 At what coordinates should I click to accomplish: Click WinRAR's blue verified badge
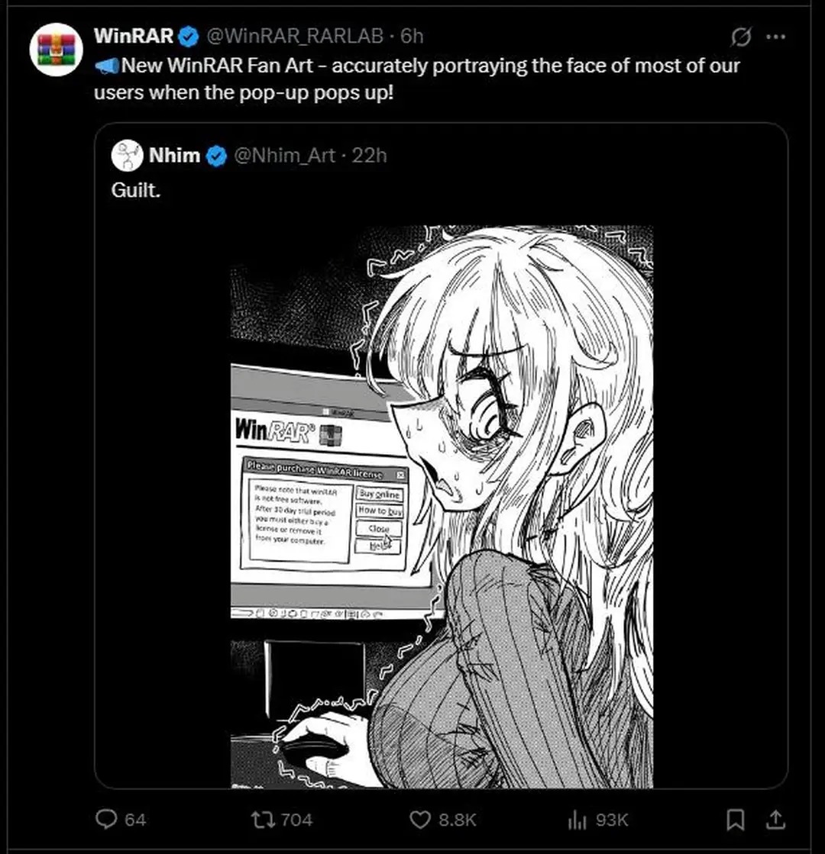click(189, 37)
